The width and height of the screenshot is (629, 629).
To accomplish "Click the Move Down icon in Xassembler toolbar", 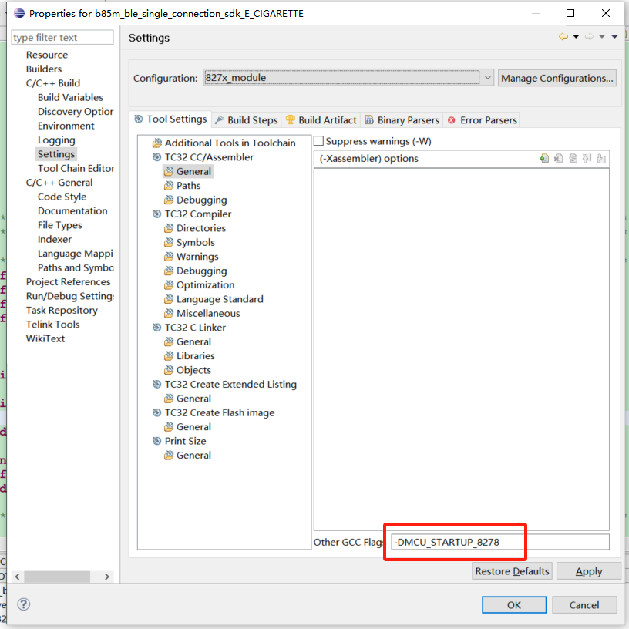I will pos(600,159).
